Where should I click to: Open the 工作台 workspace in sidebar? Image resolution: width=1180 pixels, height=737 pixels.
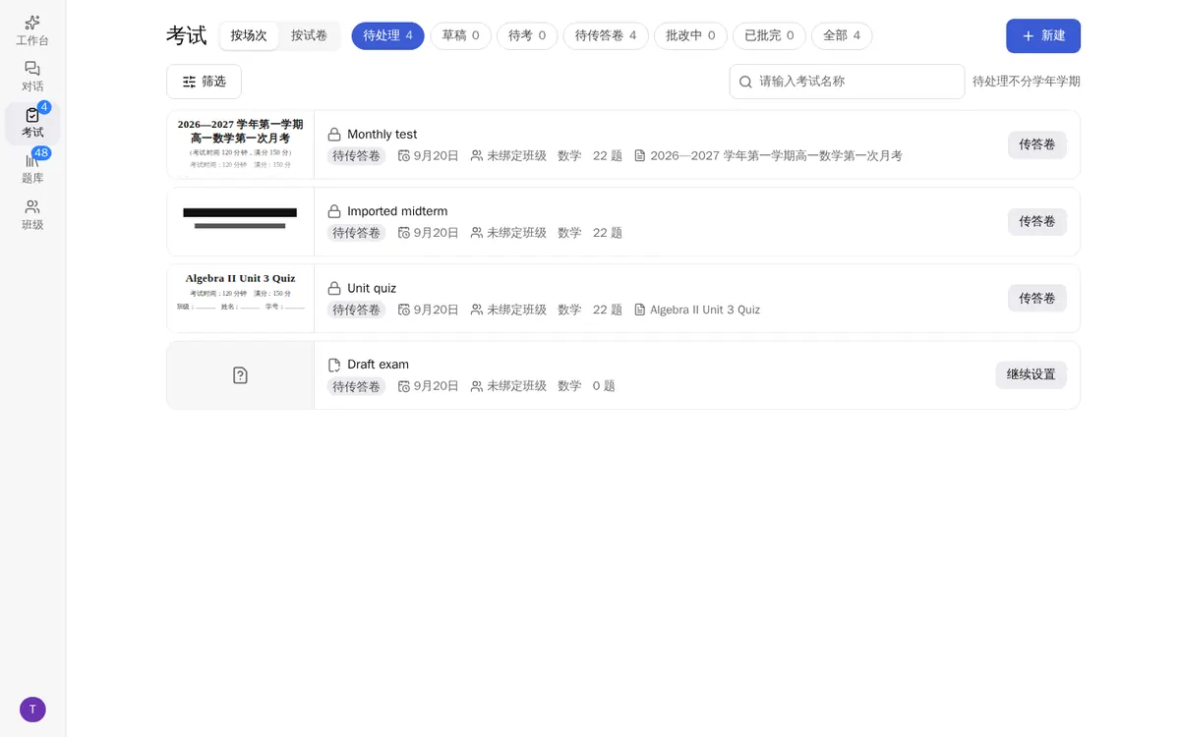(32, 30)
